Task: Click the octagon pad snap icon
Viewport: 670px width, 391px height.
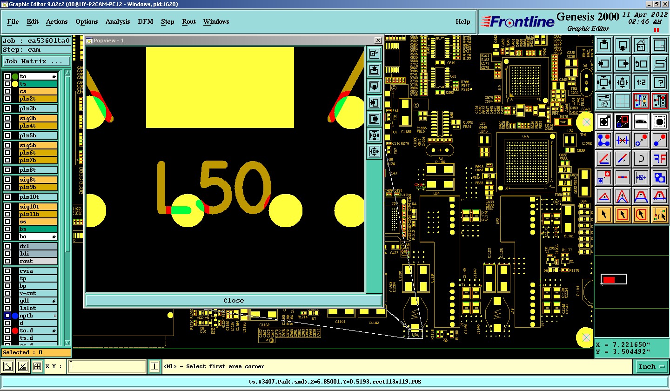Action: pyautogui.click(x=660, y=121)
